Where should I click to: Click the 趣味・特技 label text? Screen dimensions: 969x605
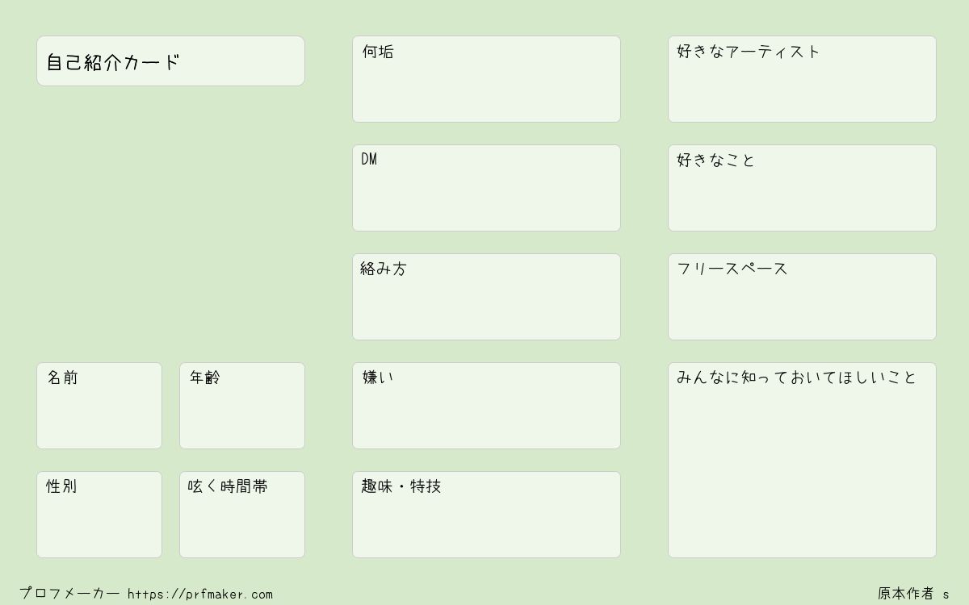coord(401,486)
